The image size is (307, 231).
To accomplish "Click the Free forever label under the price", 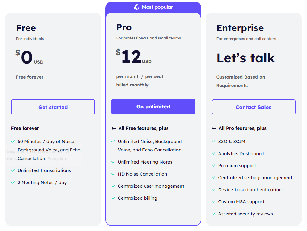I will 30,77.
